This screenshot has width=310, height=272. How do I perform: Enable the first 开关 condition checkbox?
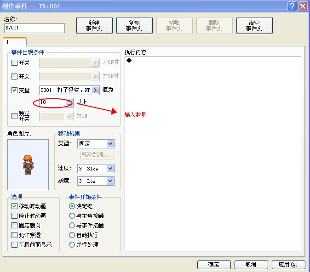14,63
